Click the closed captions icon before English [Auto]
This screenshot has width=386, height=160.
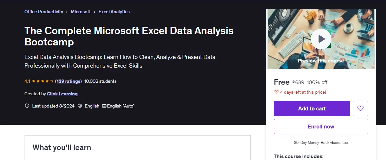tap(104, 106)
